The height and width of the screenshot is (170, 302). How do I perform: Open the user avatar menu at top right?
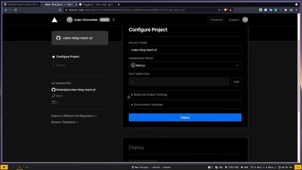pos(245,20)
